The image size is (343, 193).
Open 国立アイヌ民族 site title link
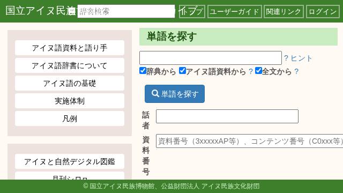[41, 11]
